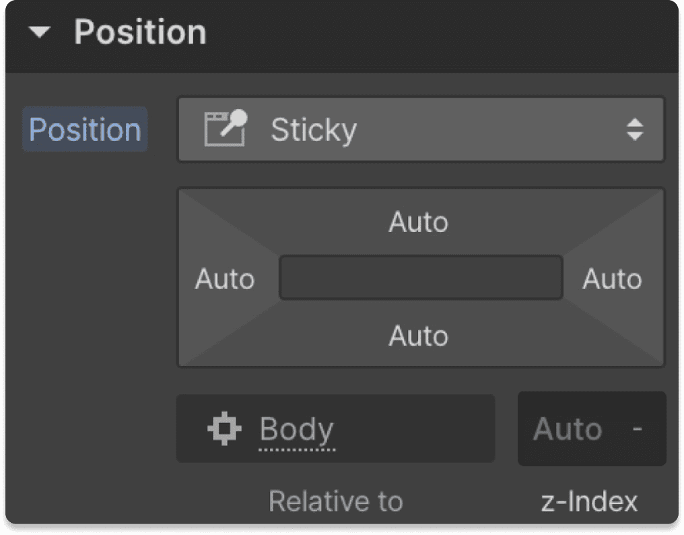Click the sticky position icon in the dropdown
The width and height of the screenshot is (684, 535).
(x=226, y=129)
